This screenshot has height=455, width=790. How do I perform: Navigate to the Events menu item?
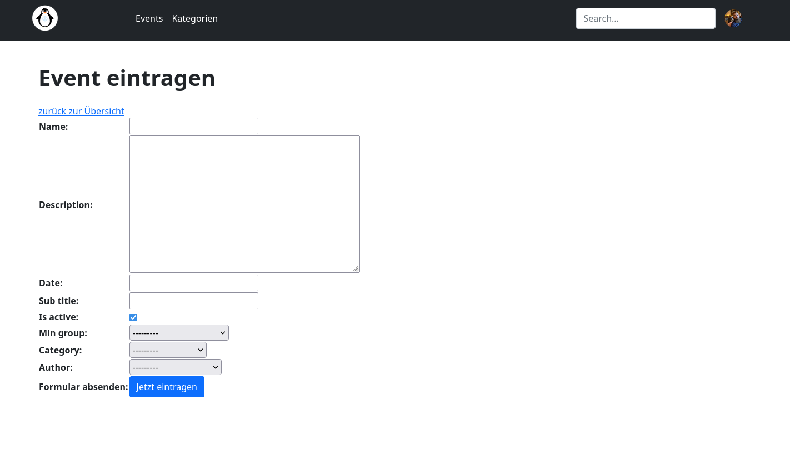149,18
